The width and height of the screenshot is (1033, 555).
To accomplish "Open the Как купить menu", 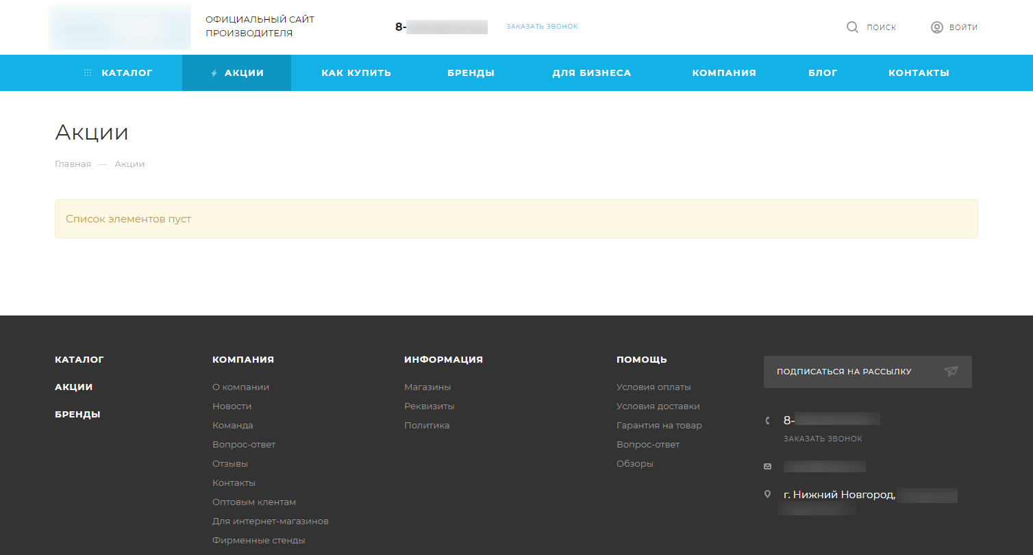I will pyautogui.click(x=356, y=73).
